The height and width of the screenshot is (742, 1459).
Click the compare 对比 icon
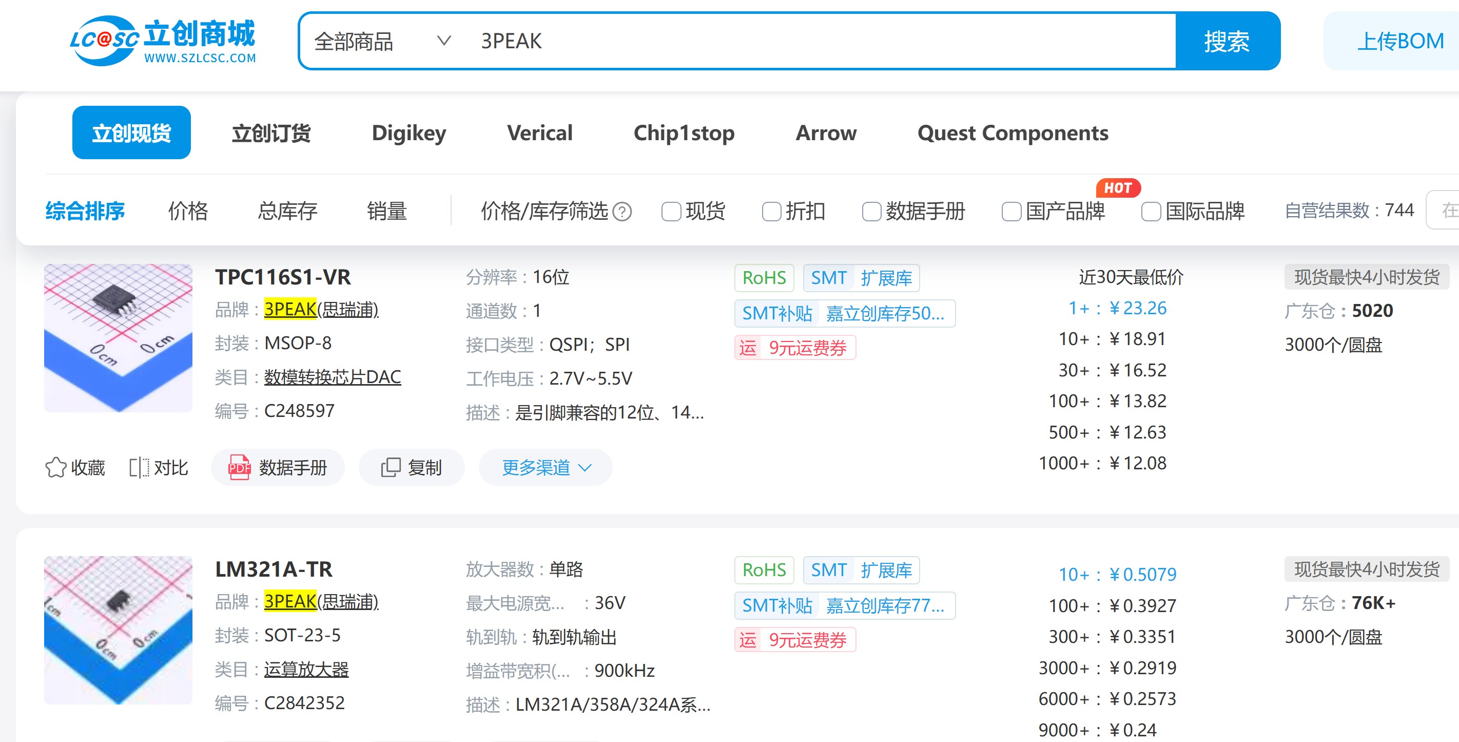pos(139,468)
